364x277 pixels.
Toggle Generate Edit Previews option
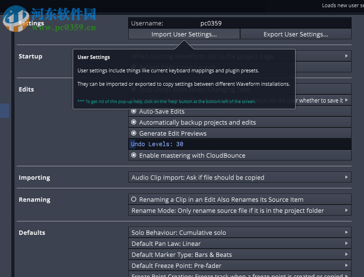pyautogui.click(x=240, y=134)
